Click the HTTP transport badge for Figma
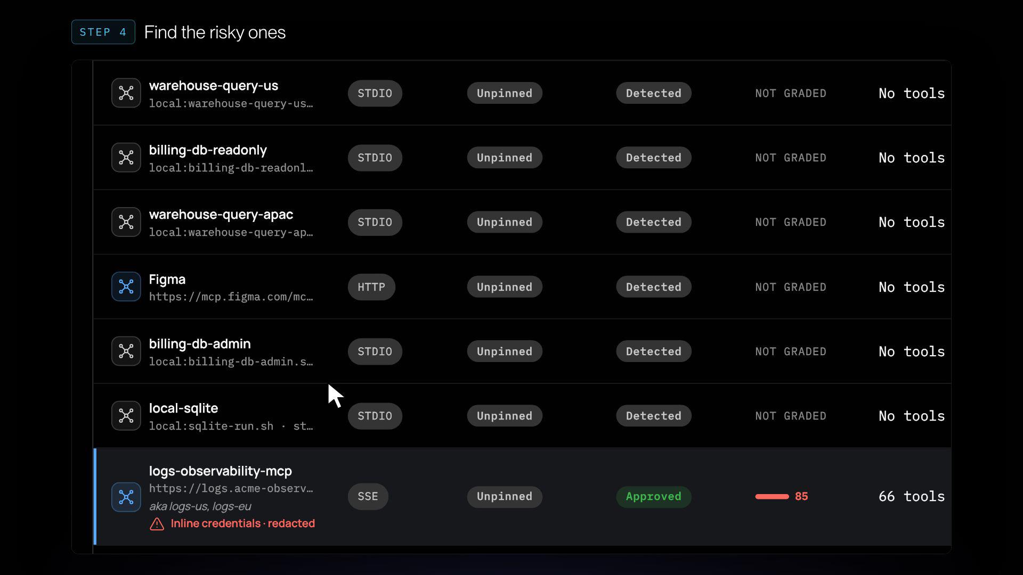This screenshot has width=1023, height=575. click(371, 287)
